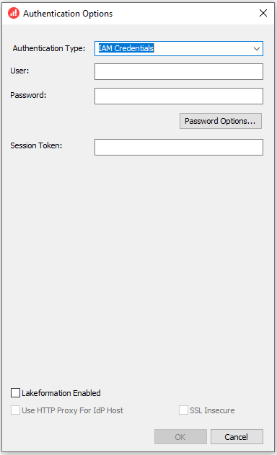Confirm with the OK button
277x455 pixels.
[x=180, y=437]
